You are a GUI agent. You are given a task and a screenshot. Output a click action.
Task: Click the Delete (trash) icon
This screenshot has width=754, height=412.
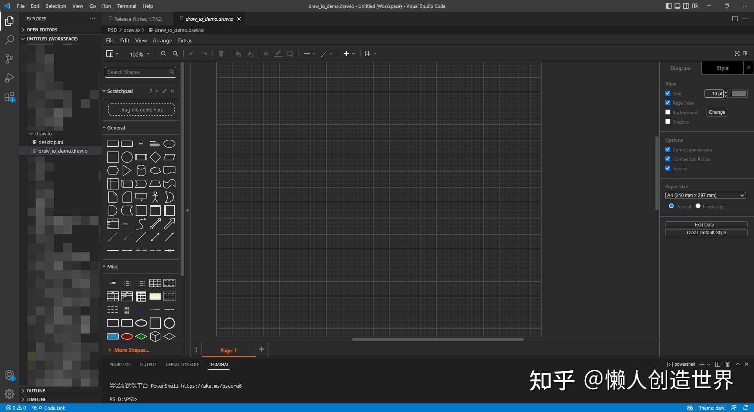[x=221, y=54]
